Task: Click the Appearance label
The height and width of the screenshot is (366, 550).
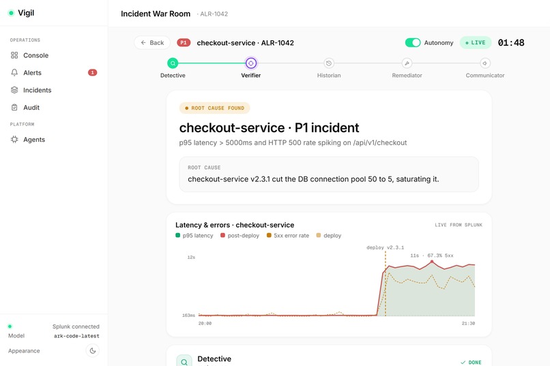Action: [24, 351]
